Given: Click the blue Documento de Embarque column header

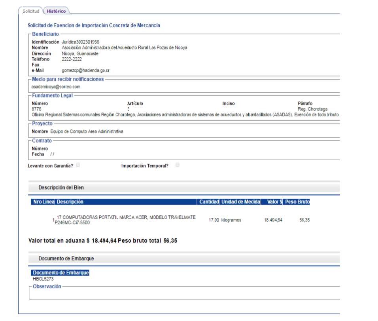Looking at the screenshot, I should click(60, 273).
